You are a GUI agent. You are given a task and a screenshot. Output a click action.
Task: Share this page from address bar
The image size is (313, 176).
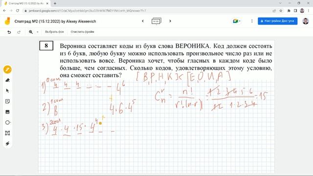tap(274, 11)
